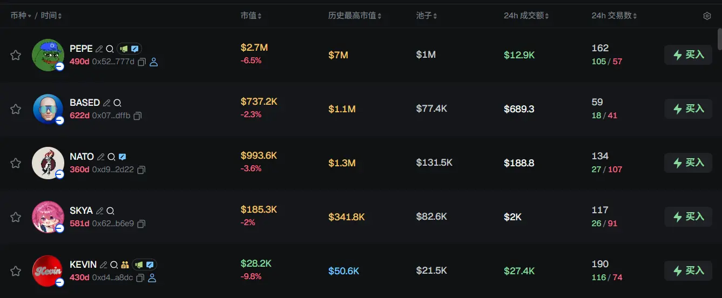Click the SKYA token avatar
Image resolution: width=722 pixels, height=298 pixels.
(x=48, y=217)
